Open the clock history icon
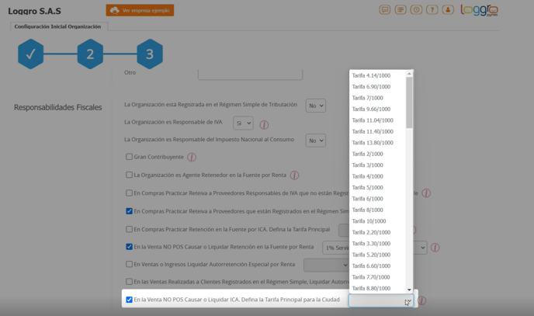This screenshot has width=534, height=316. coord(416,10)
